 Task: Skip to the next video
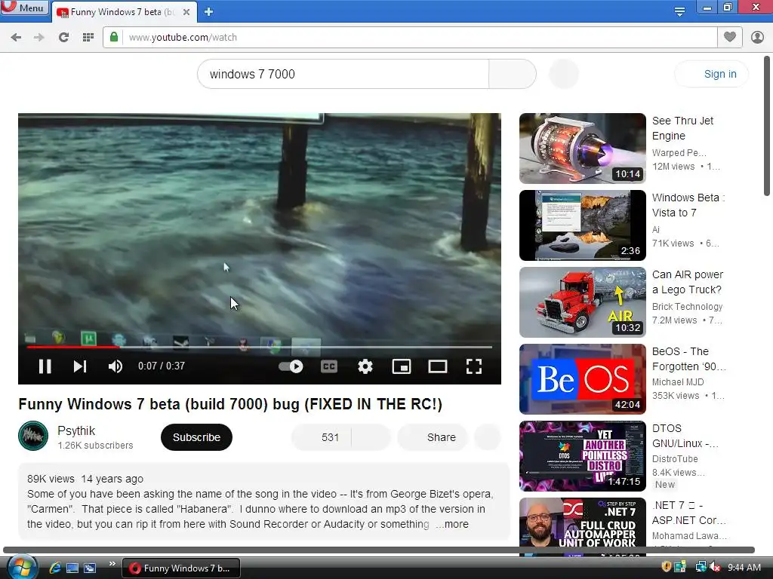pos(80,366)
